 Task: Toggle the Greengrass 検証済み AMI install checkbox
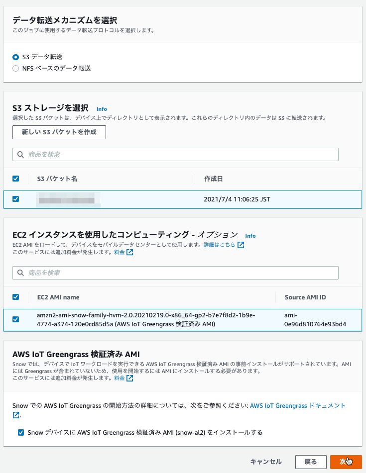(21, 433)
